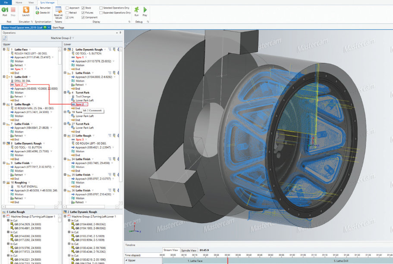Collapse the Upper stream in the Timeline

pos(126,260)
